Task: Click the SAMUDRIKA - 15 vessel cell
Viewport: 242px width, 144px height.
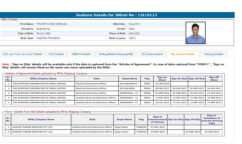Action: tap(129, 93)
